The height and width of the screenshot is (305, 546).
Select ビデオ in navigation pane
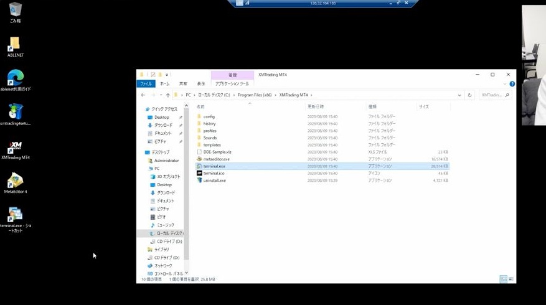click(x=158, y=217)
